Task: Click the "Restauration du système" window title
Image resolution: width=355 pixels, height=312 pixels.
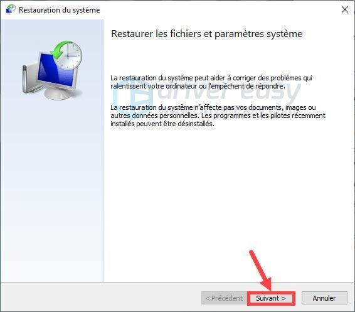Action: pos(60,10)
